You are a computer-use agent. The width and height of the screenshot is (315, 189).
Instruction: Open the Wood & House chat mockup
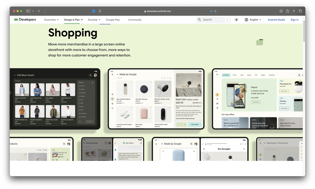coord(113,149)
